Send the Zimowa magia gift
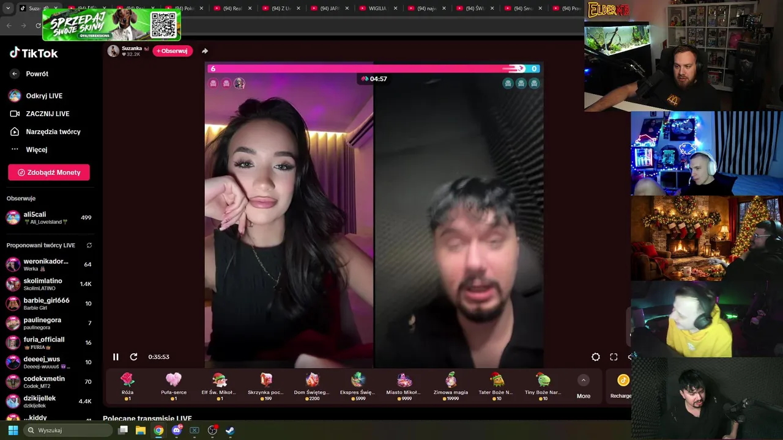783x440 pixels. [x=450, y=386]
